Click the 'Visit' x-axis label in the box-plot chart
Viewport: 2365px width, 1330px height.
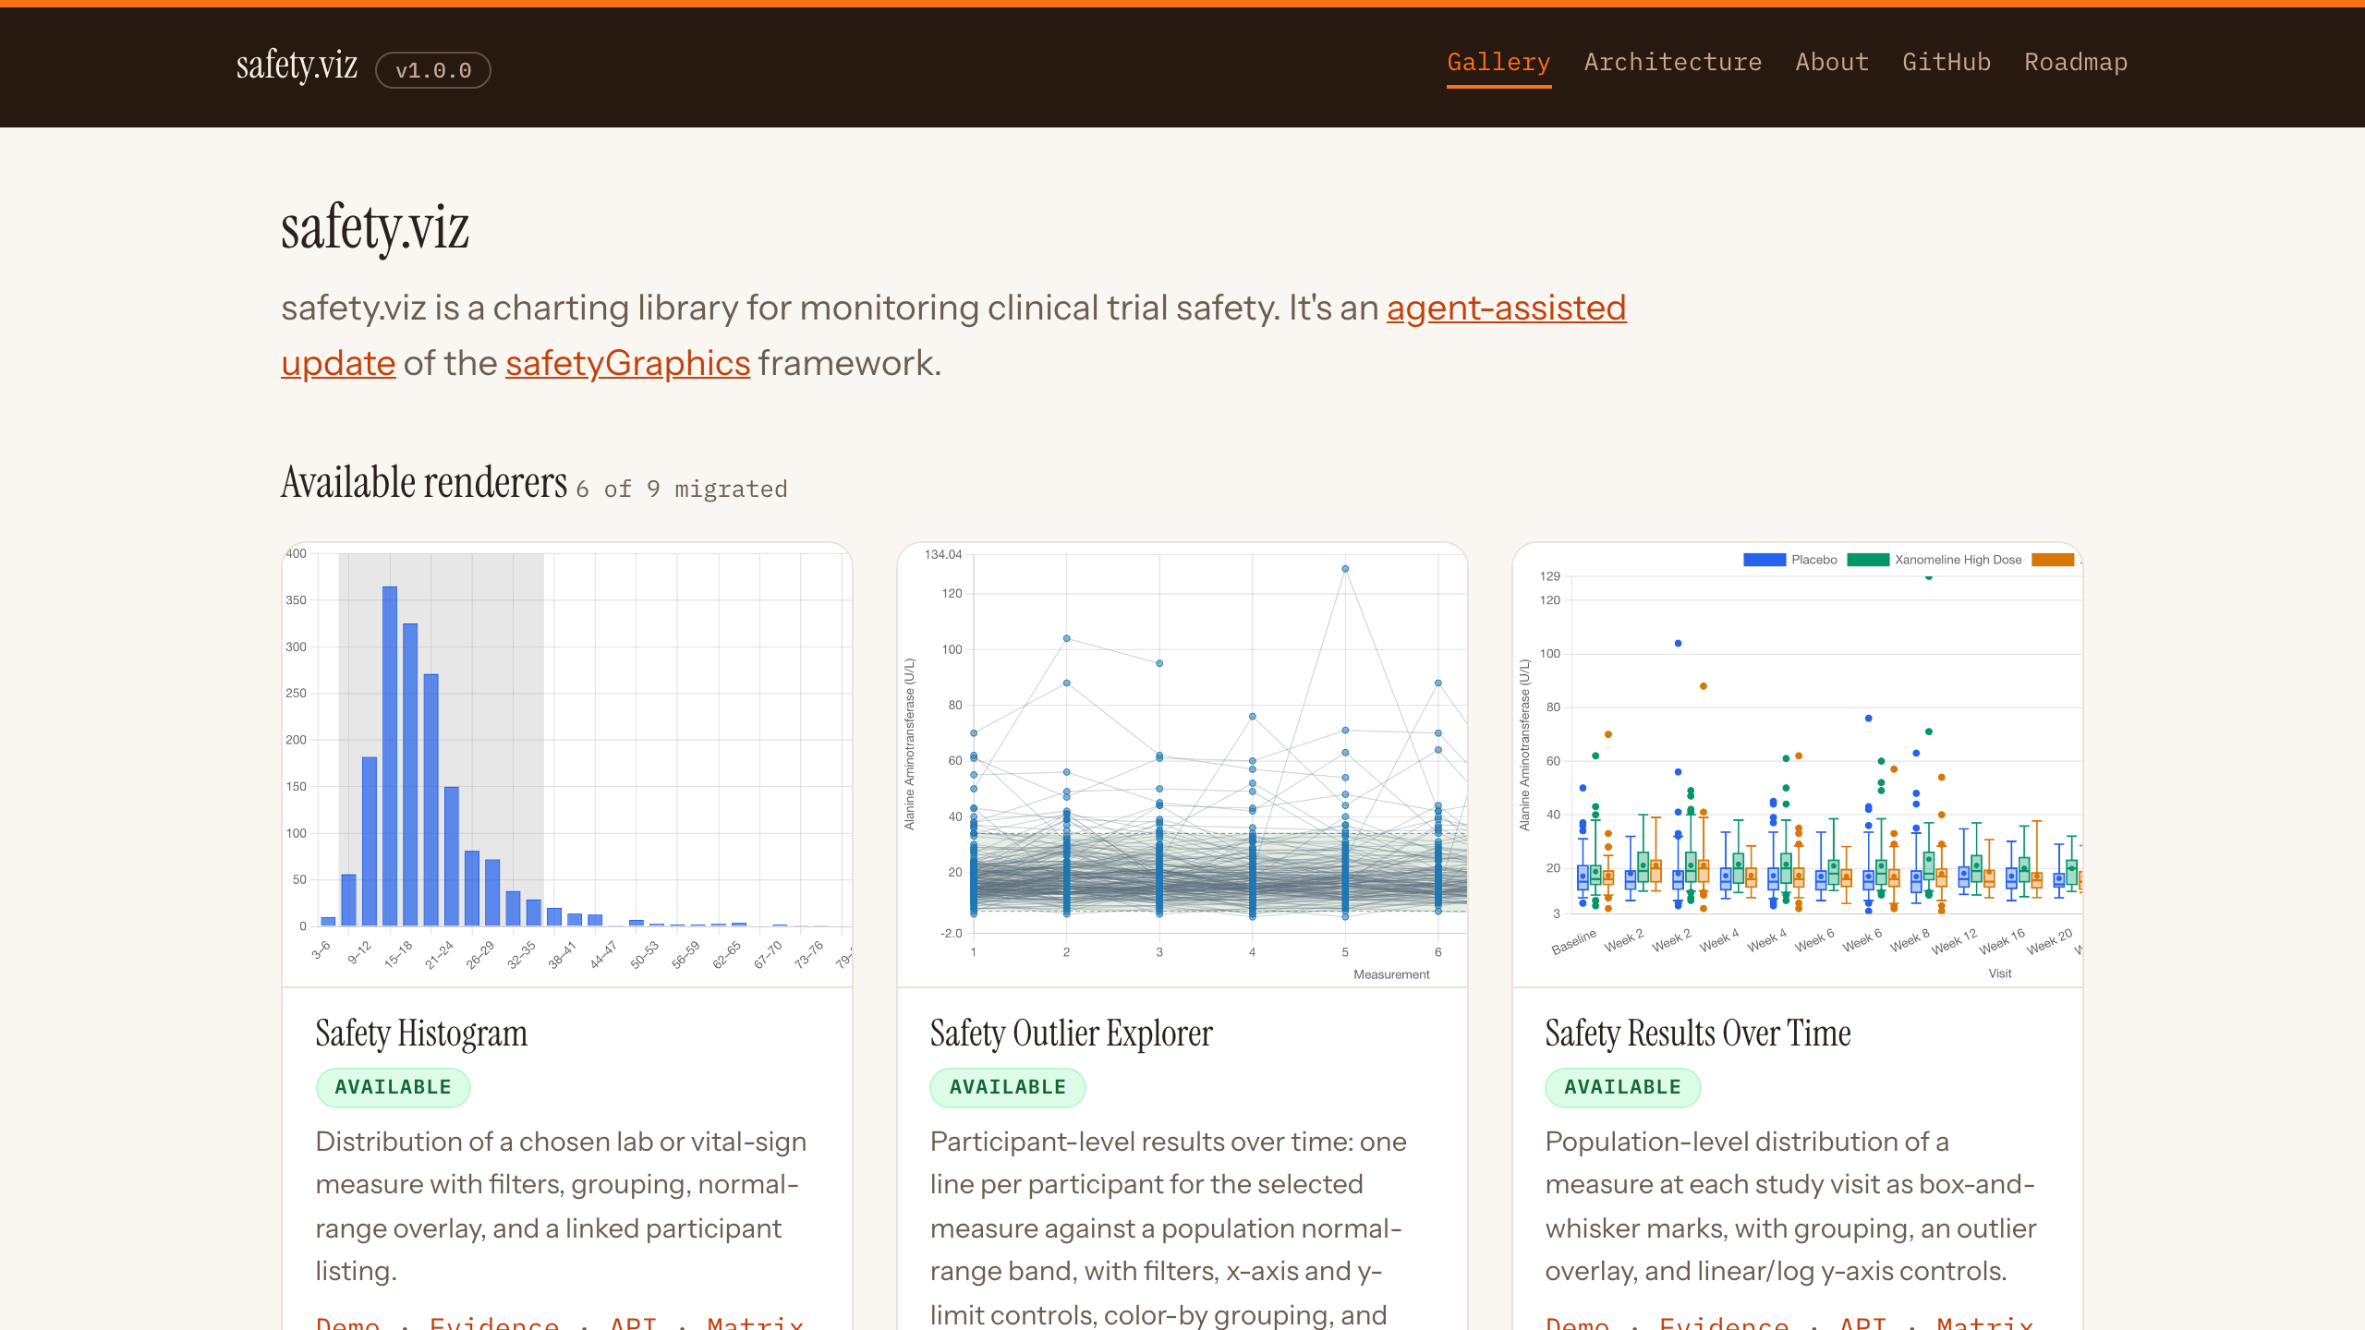tap(2000, 973)
